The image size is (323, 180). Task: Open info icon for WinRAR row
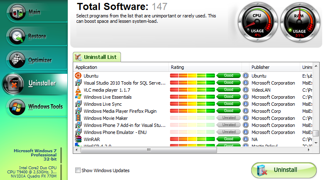(x=246, y=139)
